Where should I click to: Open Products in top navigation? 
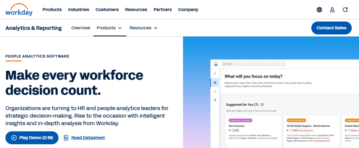click(x=52, y=9)
